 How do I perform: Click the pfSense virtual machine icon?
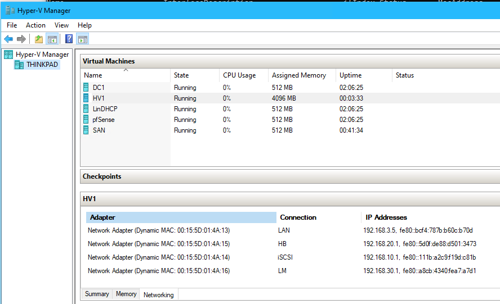point(86,119)
